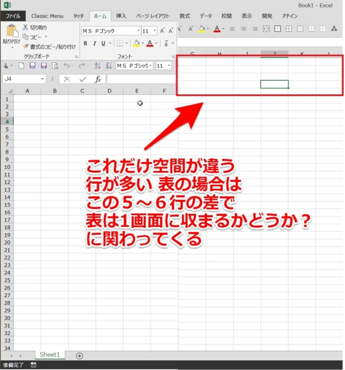Viewport: 345px width, 370px height.
Task: Click the Borders grid icon in Font group
Action: [x=120, y=43]
